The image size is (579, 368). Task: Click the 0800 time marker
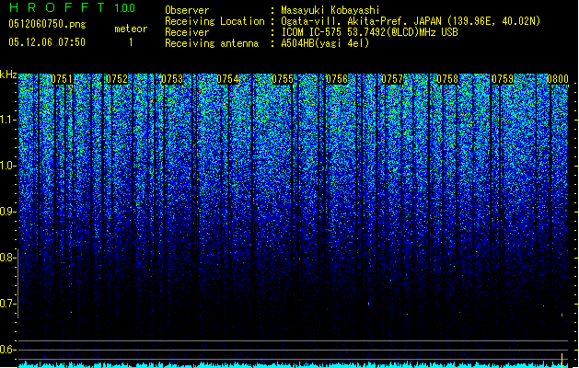[558, 79]
